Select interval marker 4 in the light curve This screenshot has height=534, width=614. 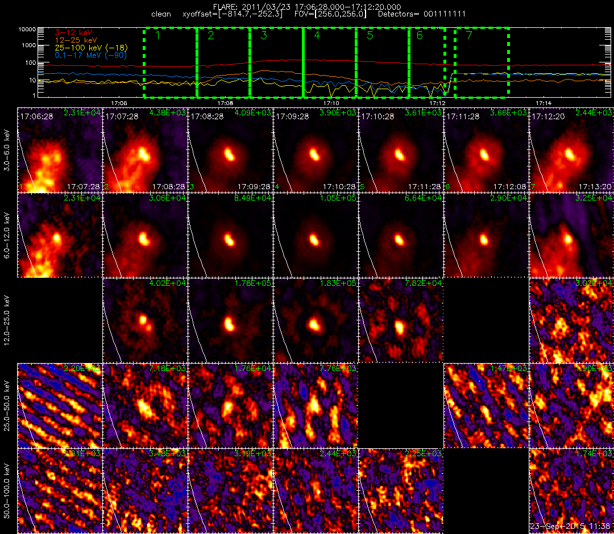317,35
